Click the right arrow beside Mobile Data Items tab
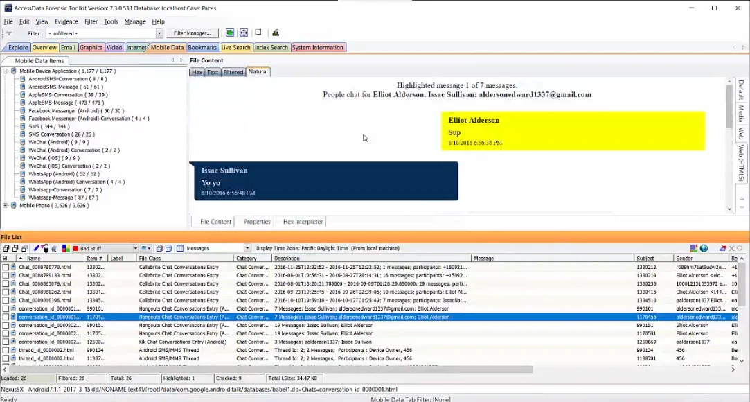 (x=181, y=60)
